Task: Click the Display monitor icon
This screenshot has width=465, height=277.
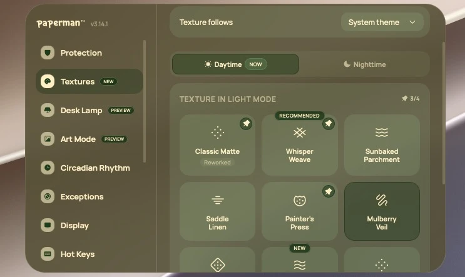Action: pos(48,225)
